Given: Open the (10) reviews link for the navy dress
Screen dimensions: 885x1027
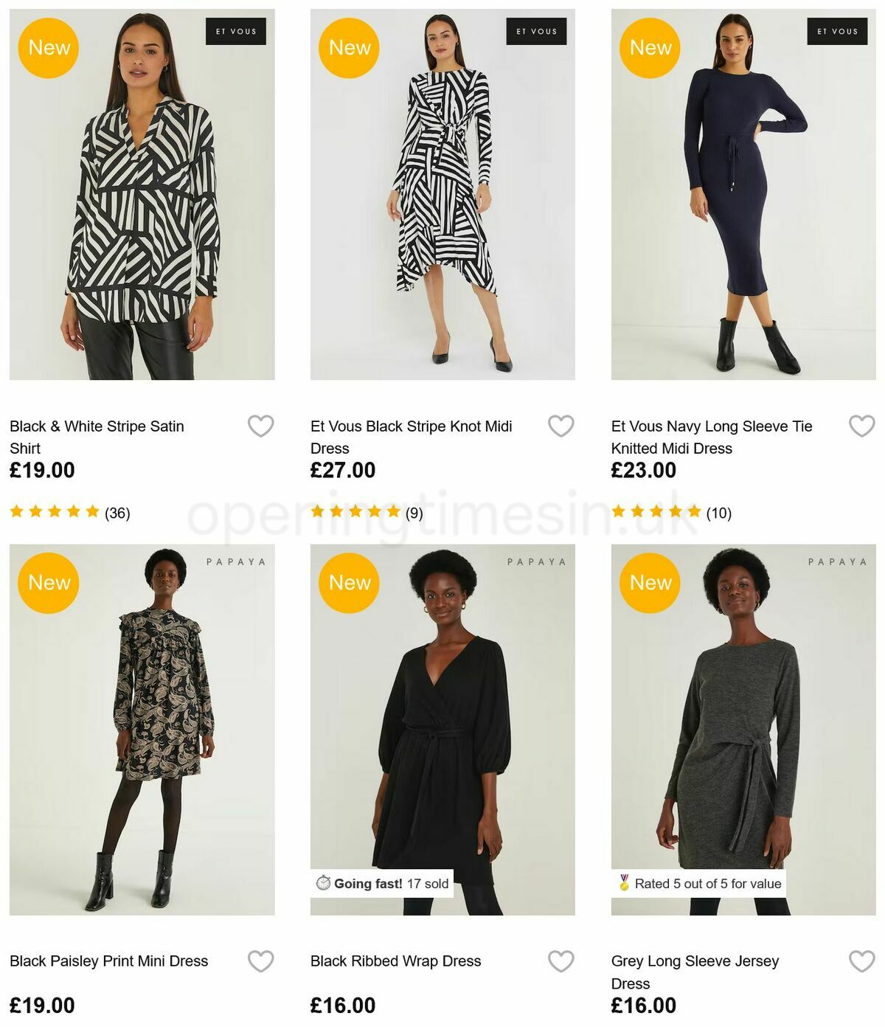Looking at the screenshot, I should [719, 511].
